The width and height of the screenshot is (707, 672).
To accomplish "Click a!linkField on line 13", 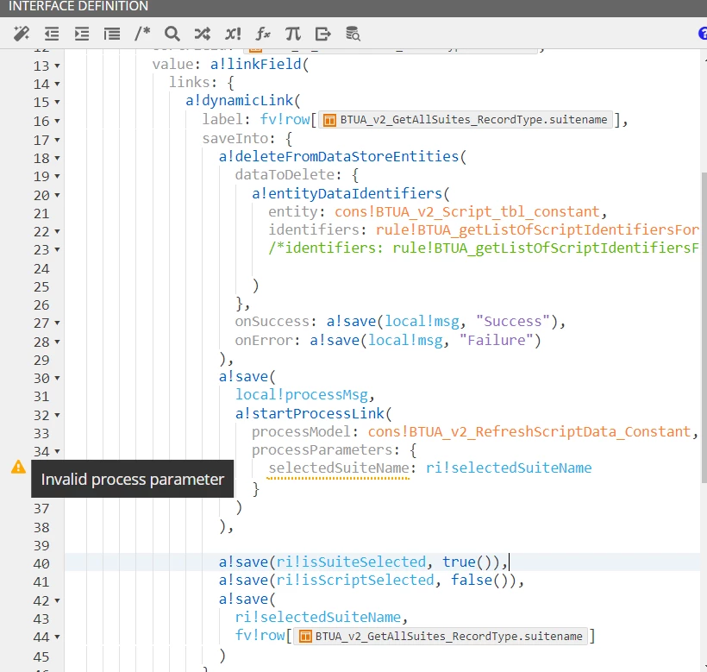I will pyautogui.click(x=256, y=65).
